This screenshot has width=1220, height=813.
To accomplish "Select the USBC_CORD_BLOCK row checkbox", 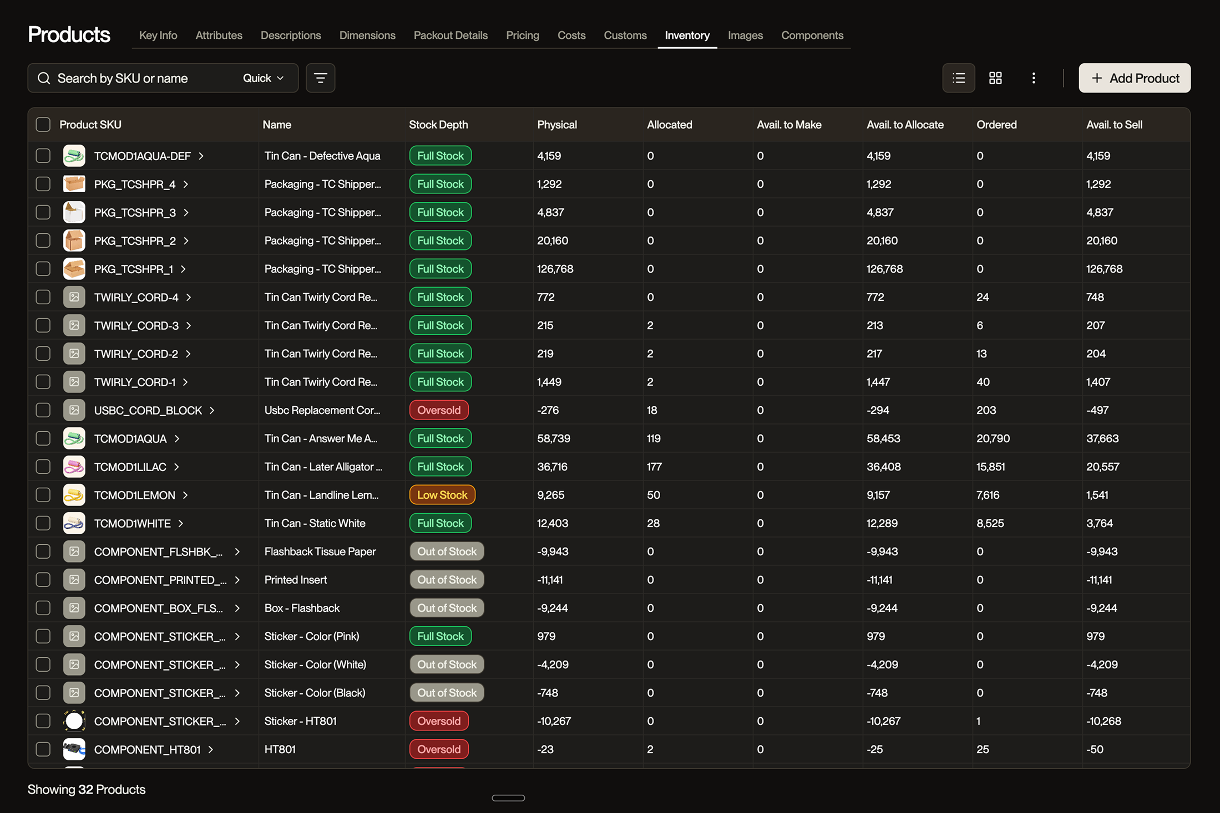I will (43, 410).
